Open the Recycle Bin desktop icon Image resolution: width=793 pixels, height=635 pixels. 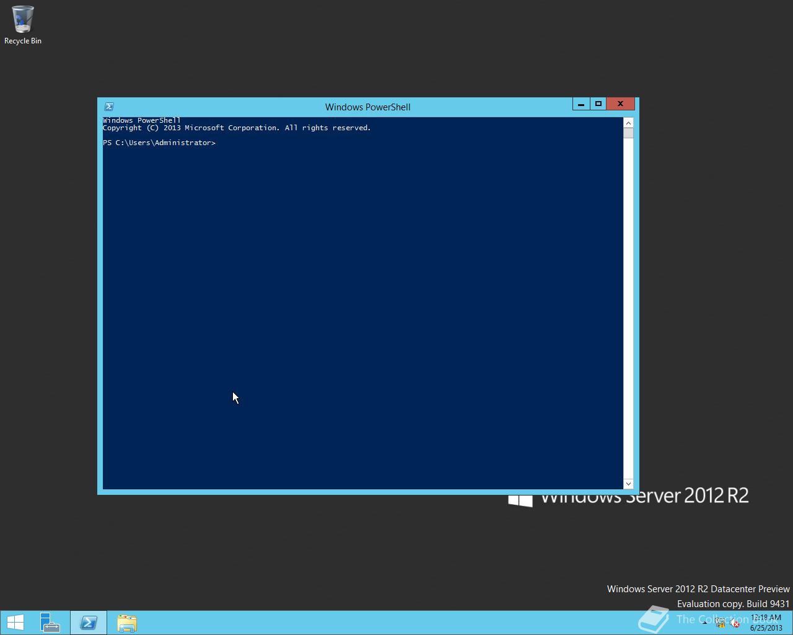pyautogui.click(x=23, y=25)
